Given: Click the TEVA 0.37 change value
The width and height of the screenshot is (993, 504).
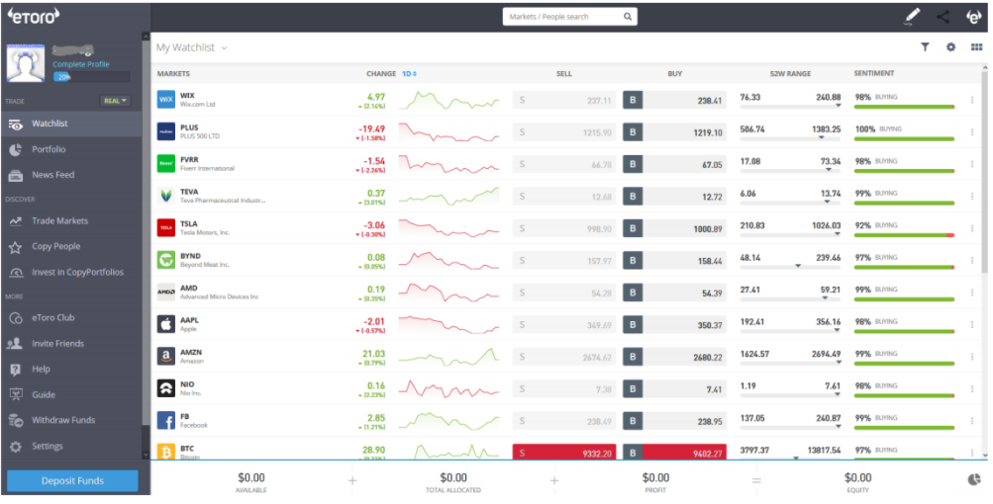Looking at the screenshot, I should point(376,193).
